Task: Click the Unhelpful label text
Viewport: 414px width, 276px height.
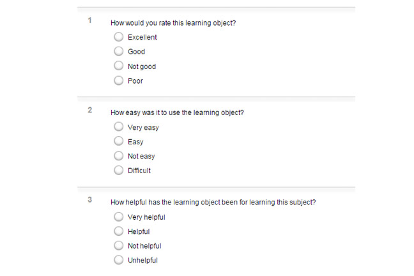Action: pyautogui.click(x=142, y=261)
